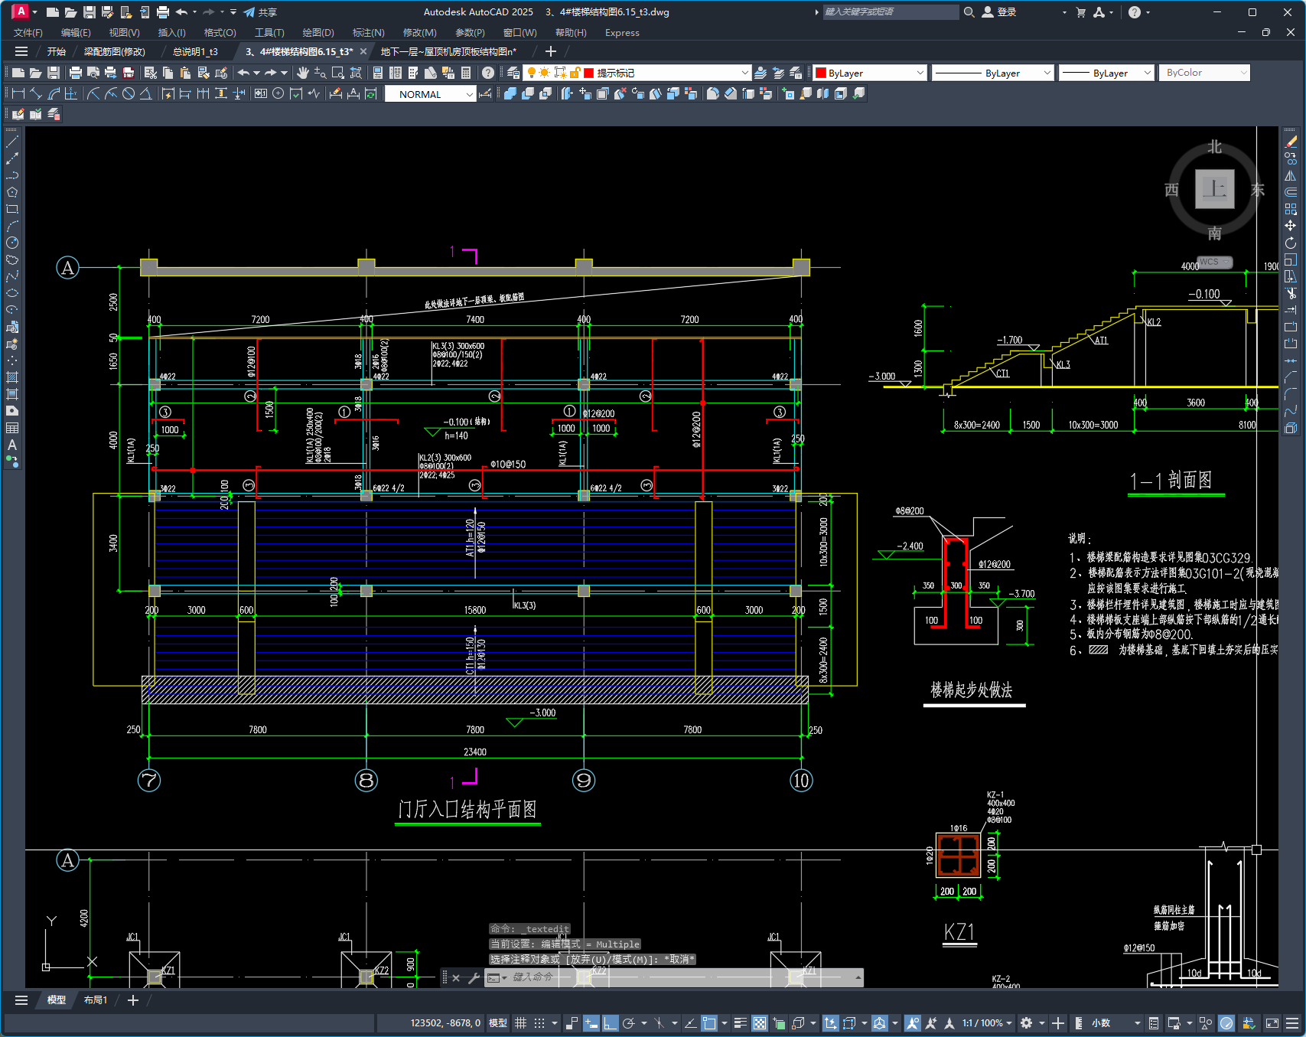Toggle Dynamic Input in status bar
This screenshot has width=1306, height=1037.
591,1023
